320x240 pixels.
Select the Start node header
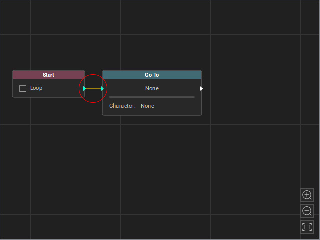pos(49,75)
